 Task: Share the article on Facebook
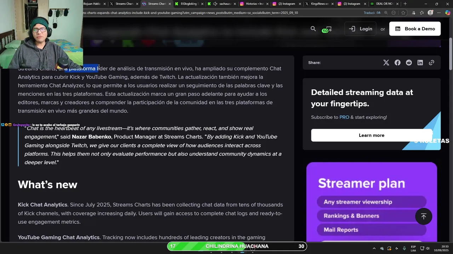pos(397,62)
